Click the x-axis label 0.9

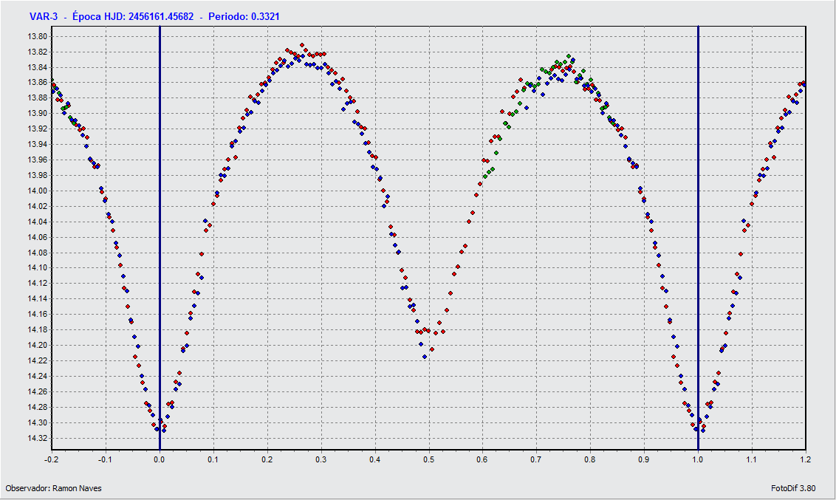pyautogui.click(x=644, y=459)
